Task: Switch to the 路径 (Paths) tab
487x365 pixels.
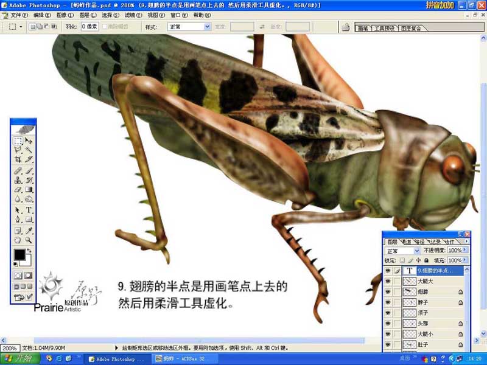Action: (419, 242)
